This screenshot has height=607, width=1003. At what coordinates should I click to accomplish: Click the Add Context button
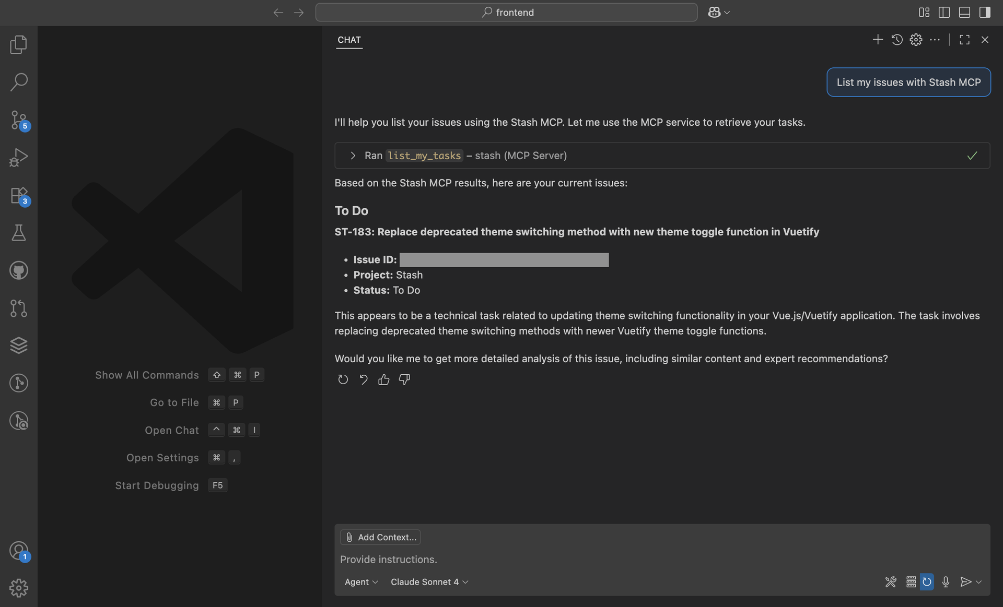[x=380, y=537]
